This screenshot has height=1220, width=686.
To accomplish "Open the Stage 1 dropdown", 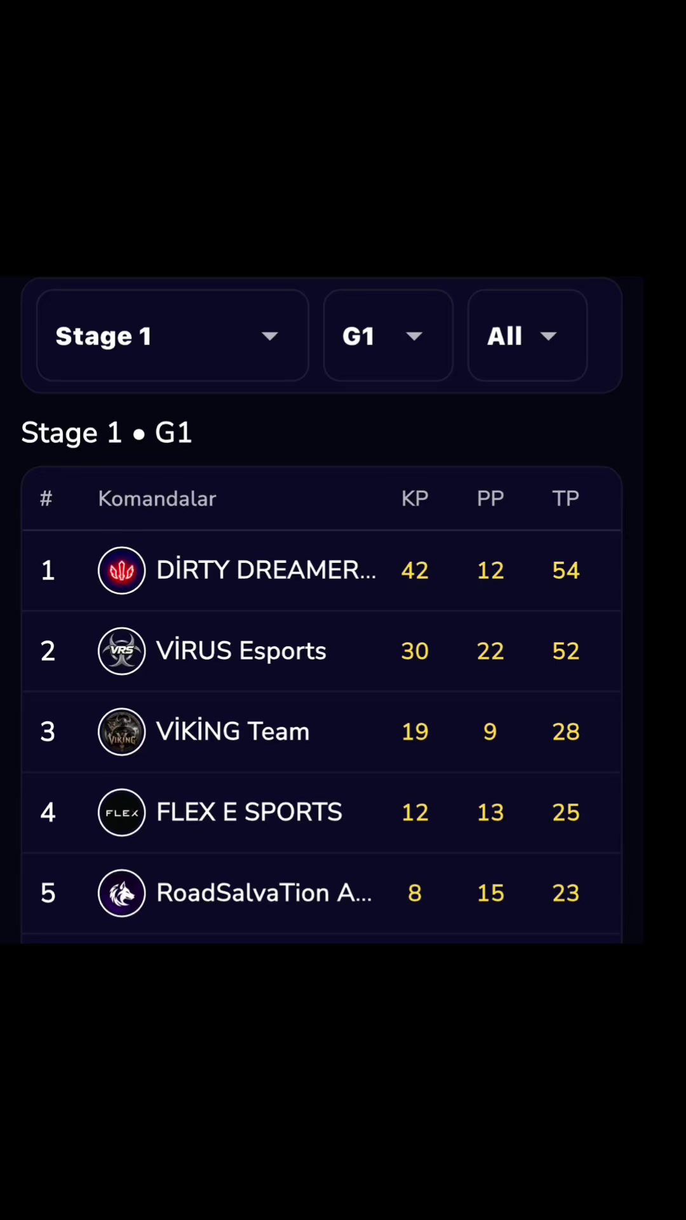I will coord(173,335).
